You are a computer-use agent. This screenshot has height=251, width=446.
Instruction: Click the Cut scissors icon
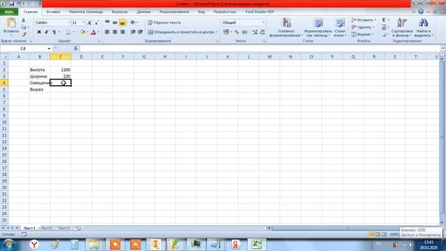pos(24,21)
